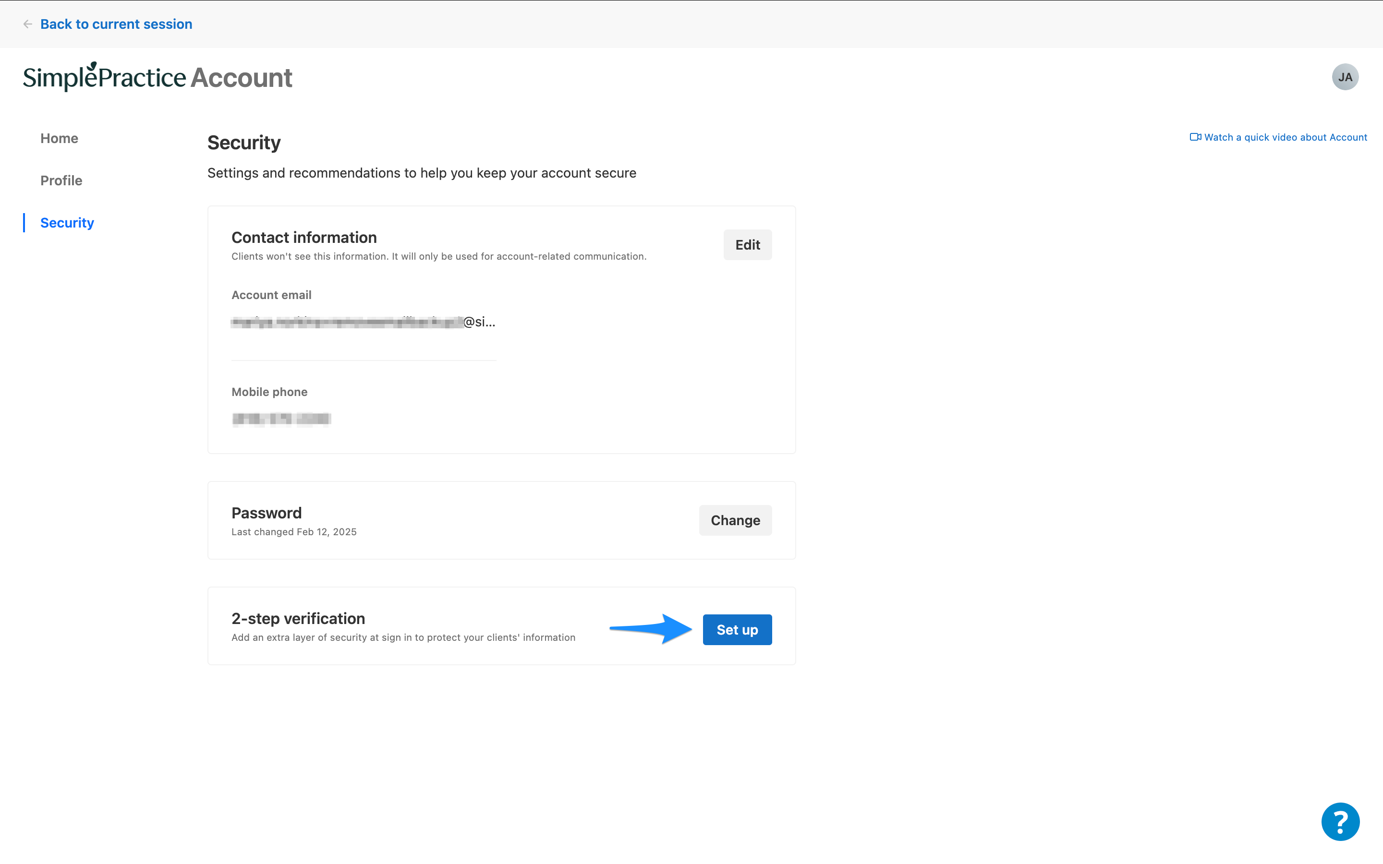This screenshot has height=864, width=1383.
Task: Click the 2-step verification heading
Action: (x=298, y=619)
